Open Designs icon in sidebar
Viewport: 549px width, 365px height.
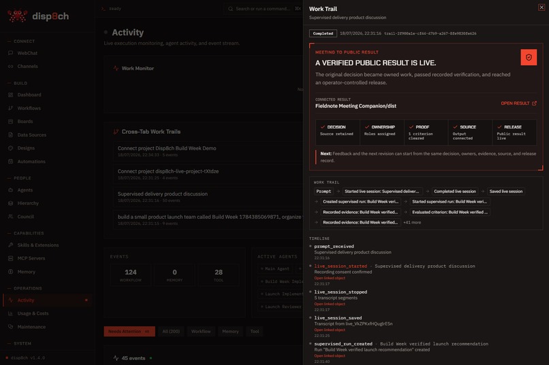point(10,148)
